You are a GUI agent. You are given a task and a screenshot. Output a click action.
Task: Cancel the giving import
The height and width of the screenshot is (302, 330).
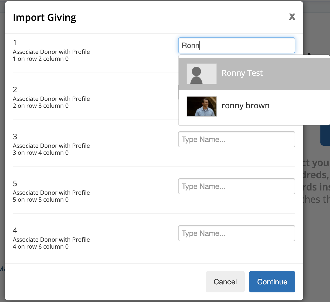[x=225, y=282]
